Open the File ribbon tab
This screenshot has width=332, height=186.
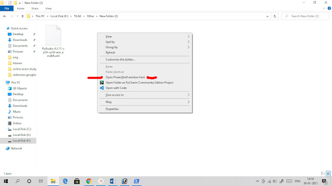pyautogui.click(x=7, y=8)
